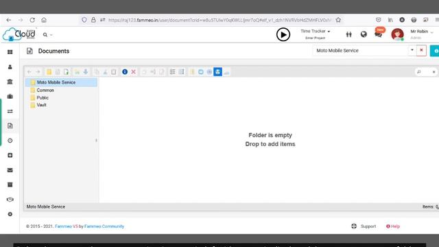This screenshot has width=439, height=247.
Task: Click the highlighted blue toolbar icon
Action: [218, 72]
